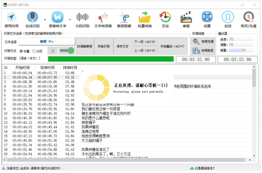Image resolution: width=262 pixels, height=173 pixels.
Task: Click 已是最新版本 update status
Action: coord(205,169)
